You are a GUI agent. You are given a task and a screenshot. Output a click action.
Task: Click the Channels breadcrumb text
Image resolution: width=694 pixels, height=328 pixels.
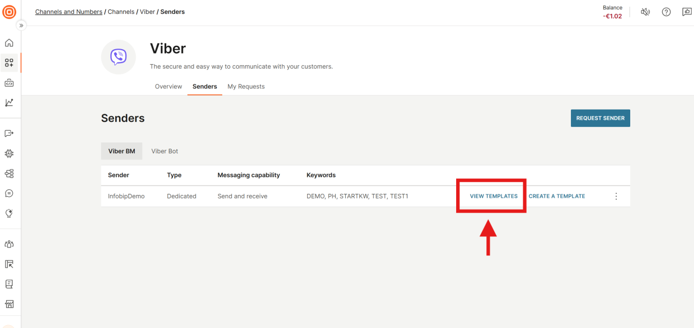(x=121, y=12)
